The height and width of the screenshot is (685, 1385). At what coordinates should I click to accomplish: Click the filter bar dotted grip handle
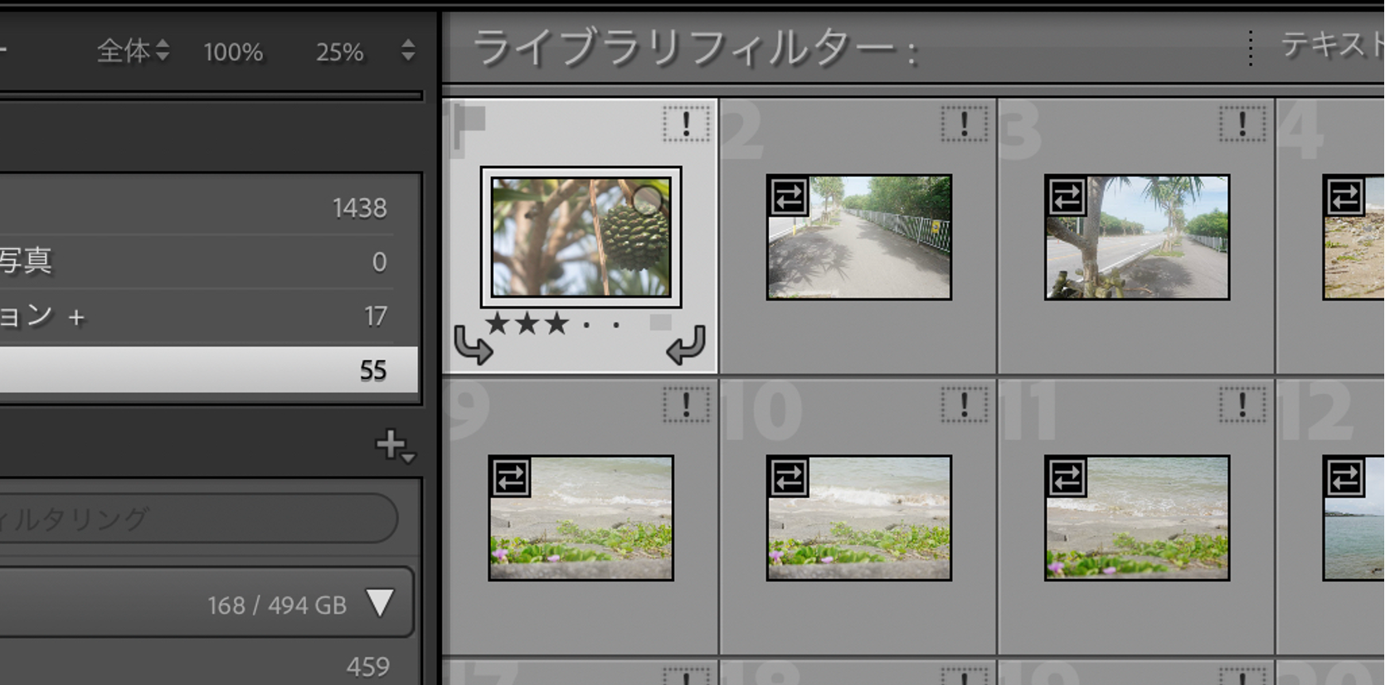[1250, 48]
